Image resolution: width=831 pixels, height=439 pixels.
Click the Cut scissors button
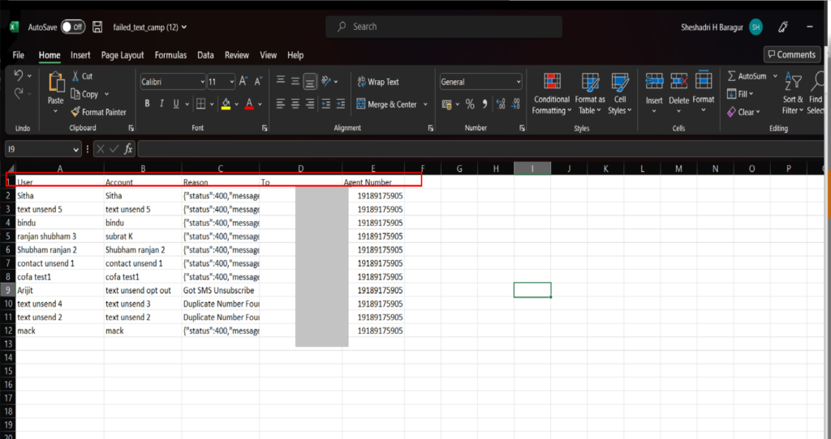[82, 76]
